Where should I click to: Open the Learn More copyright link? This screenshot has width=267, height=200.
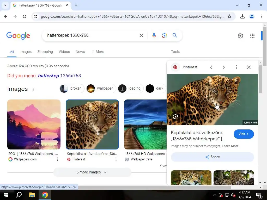[230, 146]
